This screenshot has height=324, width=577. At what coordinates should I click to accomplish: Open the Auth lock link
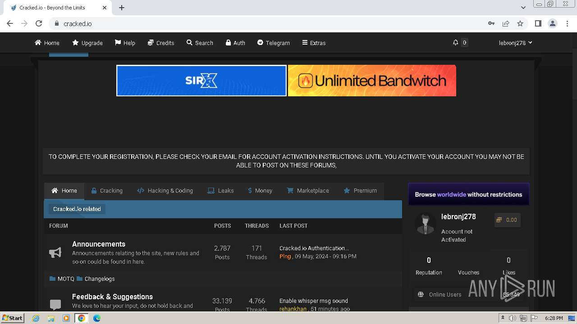click(235, 43)
